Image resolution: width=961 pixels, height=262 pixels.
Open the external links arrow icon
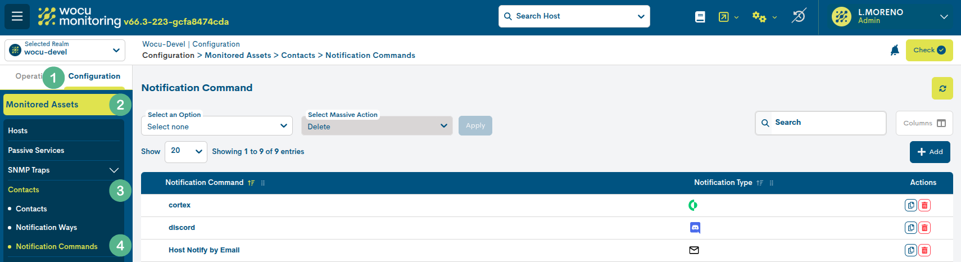pyautogui.click(x=723, y=17)
